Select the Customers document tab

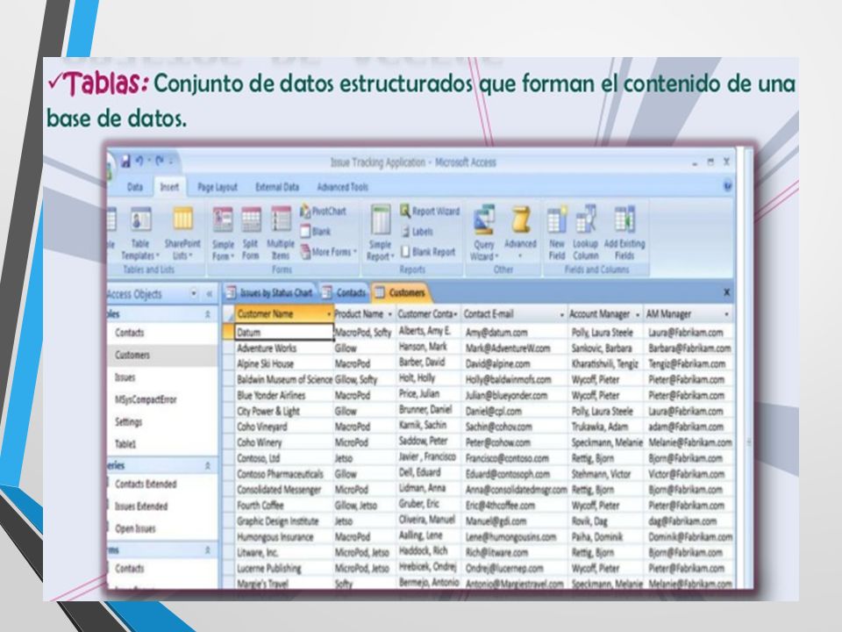tap(400, 293)
